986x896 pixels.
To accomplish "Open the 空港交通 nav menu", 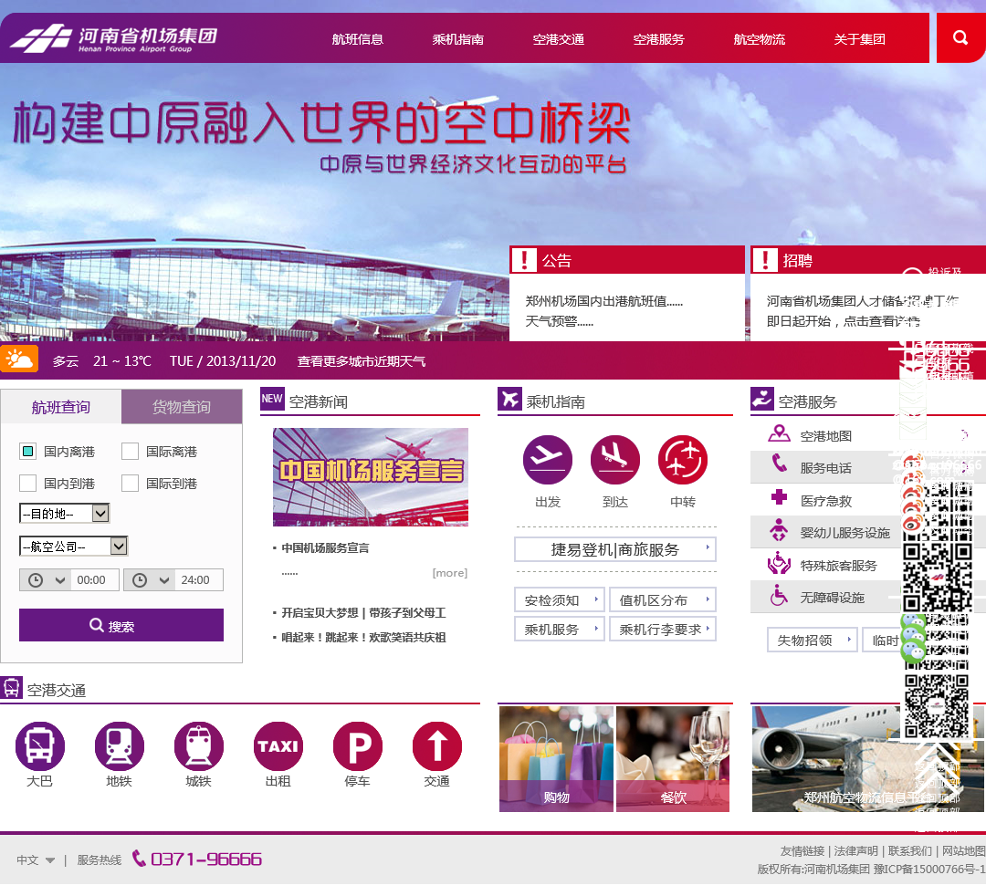I will pos(559,39).
